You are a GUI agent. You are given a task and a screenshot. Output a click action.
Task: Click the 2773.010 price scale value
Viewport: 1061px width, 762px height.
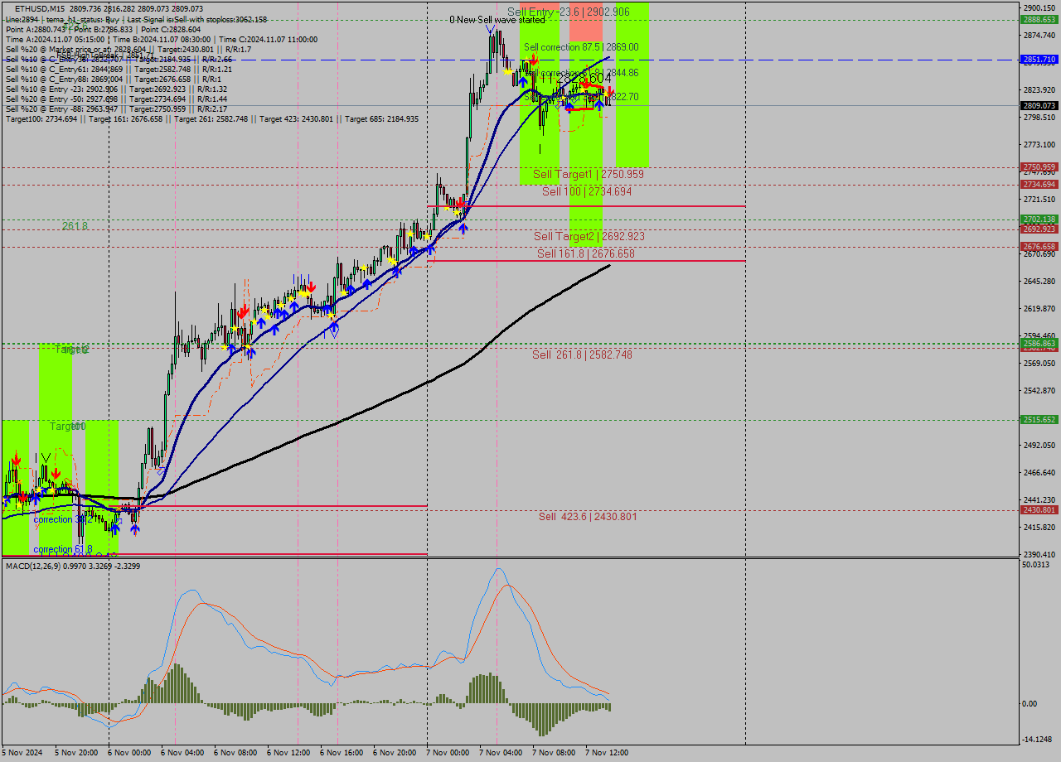(1039, 144)
